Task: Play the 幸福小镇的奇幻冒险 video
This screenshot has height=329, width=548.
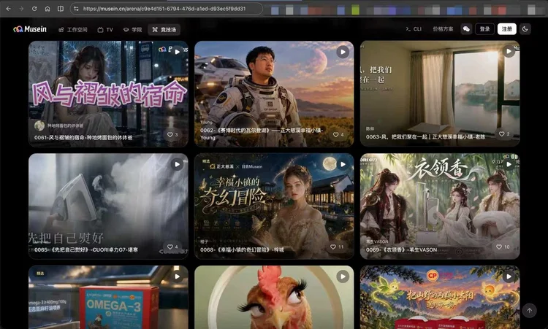Action: [x=343, y=164]
